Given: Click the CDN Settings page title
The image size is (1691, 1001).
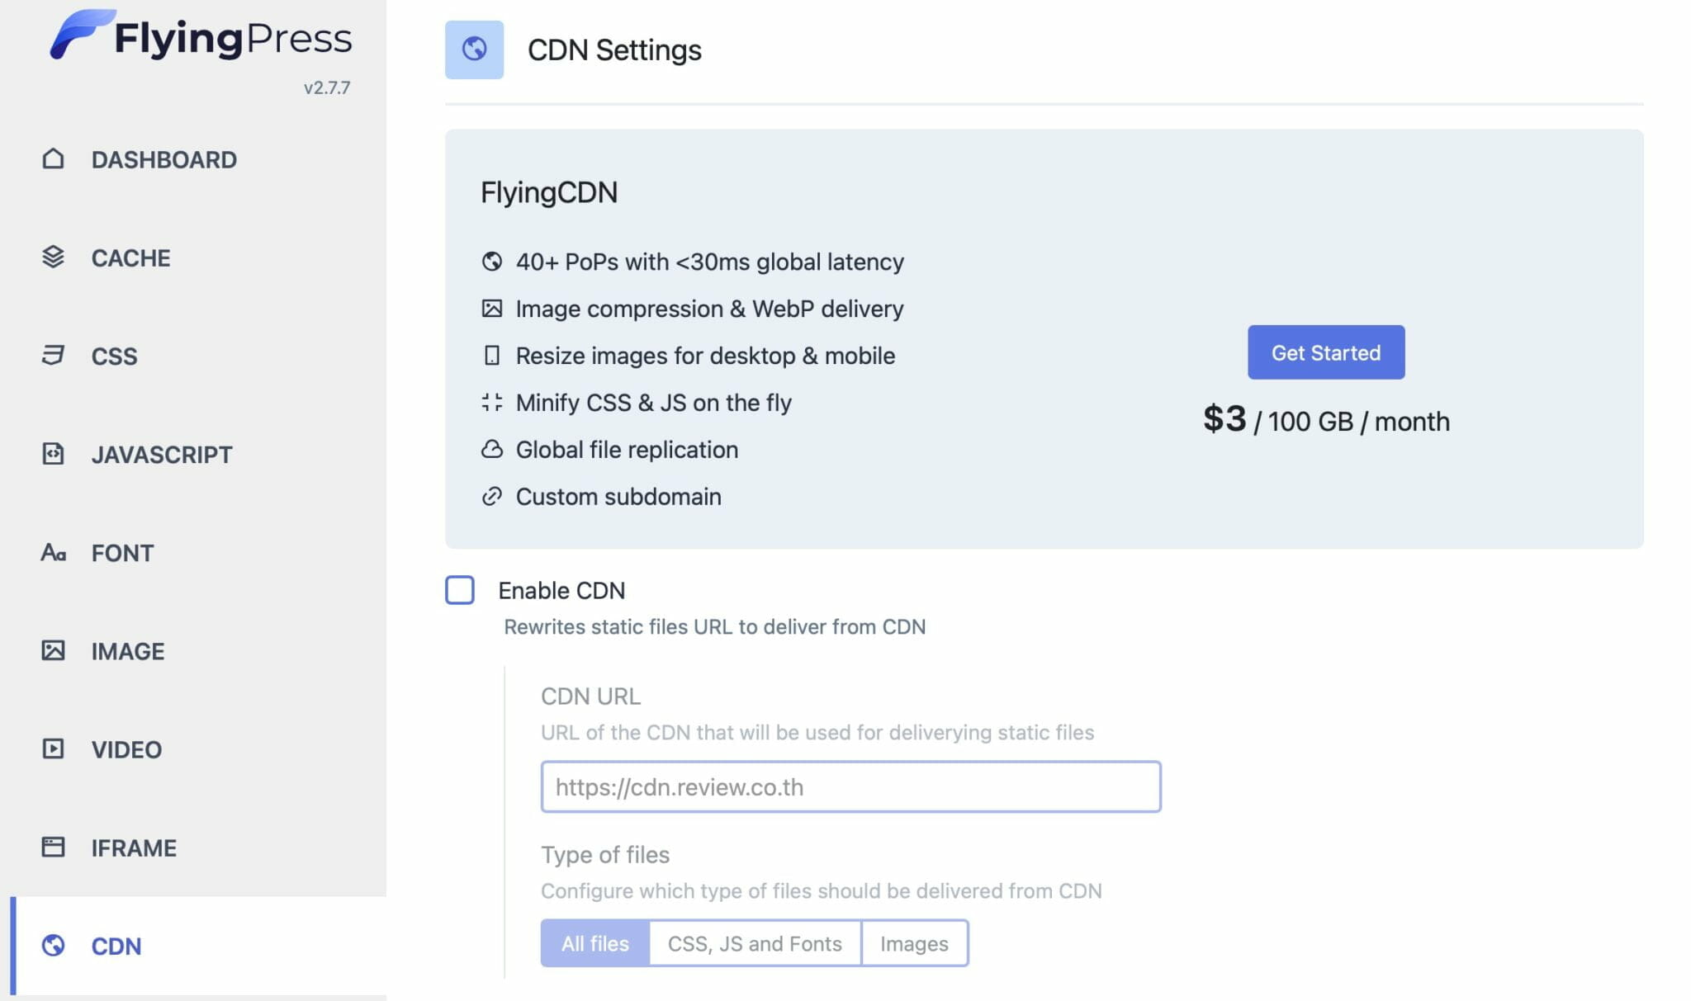Looking at the screenshot, I should tap(615, 50).
